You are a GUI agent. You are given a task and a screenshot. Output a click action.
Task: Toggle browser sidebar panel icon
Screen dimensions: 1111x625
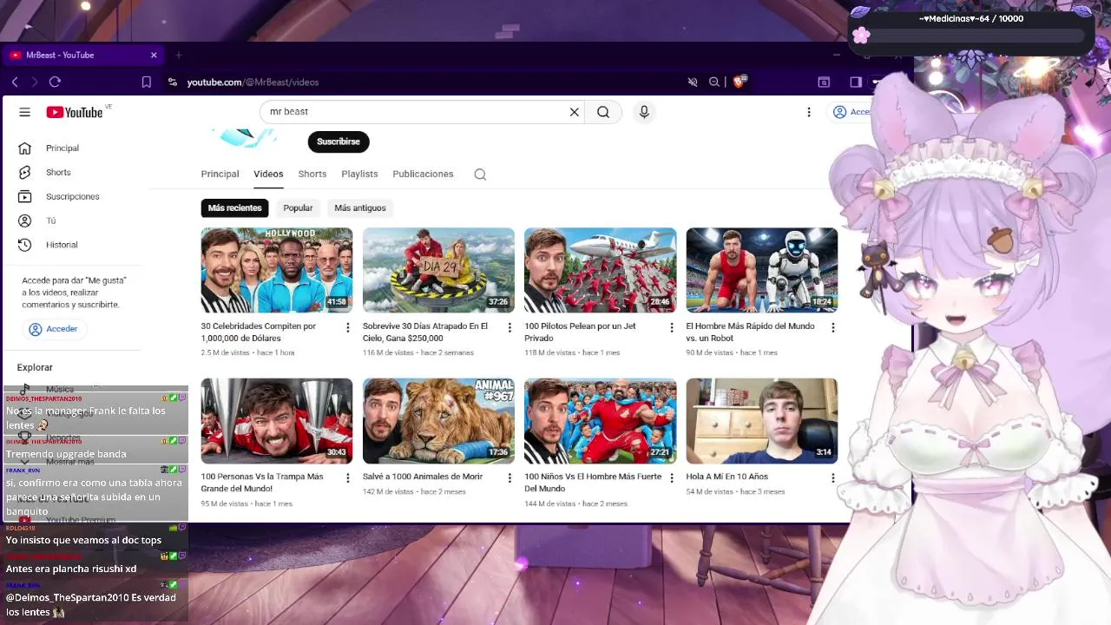(x=856, y=82)
